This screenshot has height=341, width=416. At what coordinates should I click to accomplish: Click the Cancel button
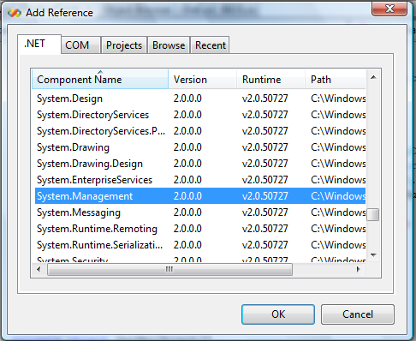coord(358,314)
